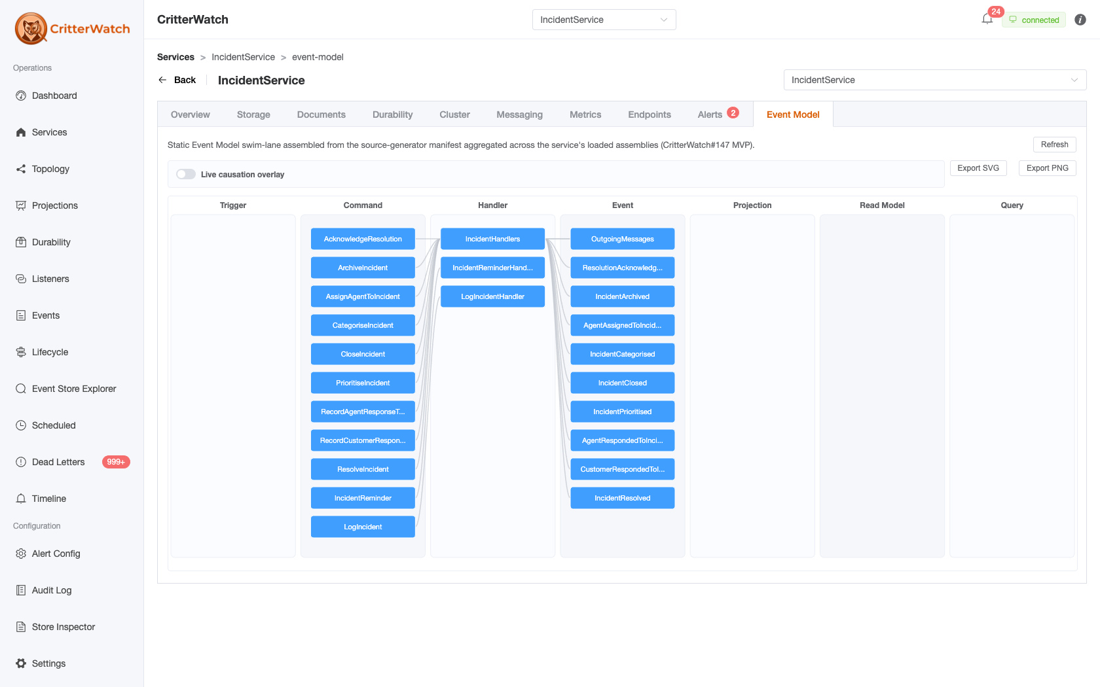The image size is (1100, 687).
Task: Open the Dead Letters warning icon
Action: pyautogui.click(x=21, y=462)
